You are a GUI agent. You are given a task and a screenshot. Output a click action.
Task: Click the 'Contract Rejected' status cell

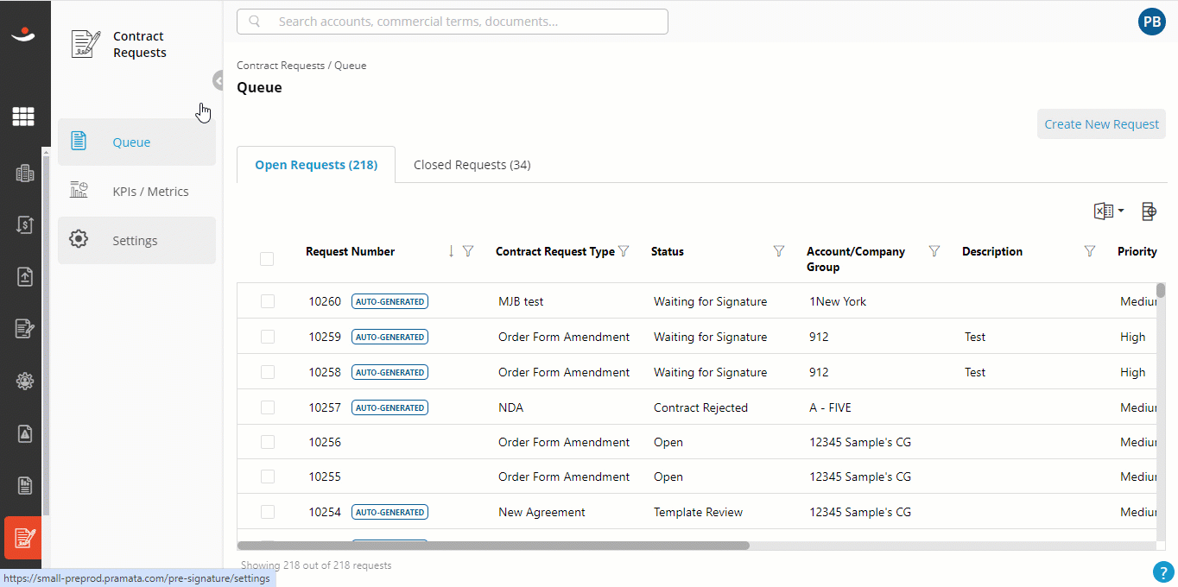pos(700,407)
